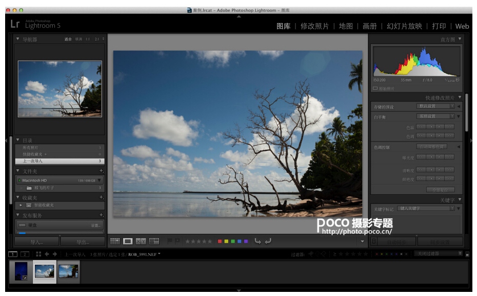Click the 导出 button

83,242
